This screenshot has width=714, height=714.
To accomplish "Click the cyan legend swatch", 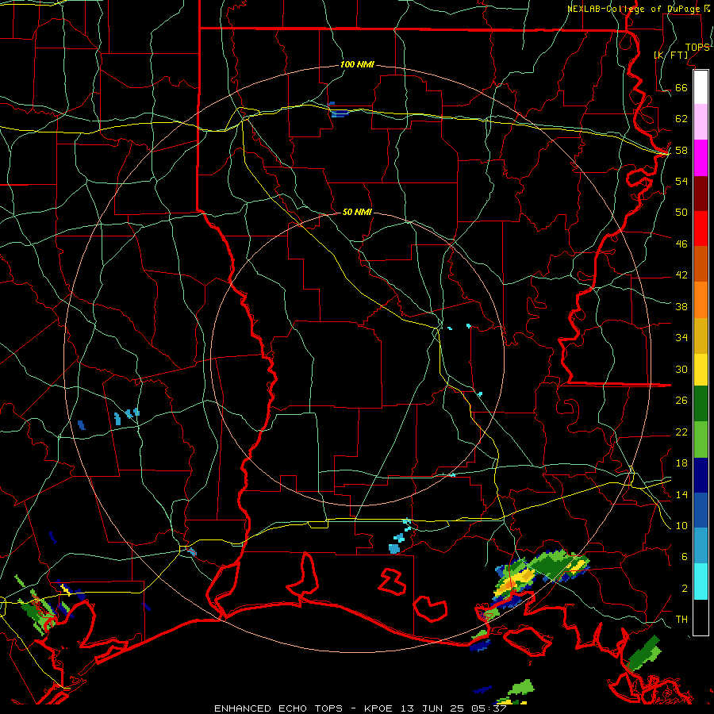I will [701, 582].
